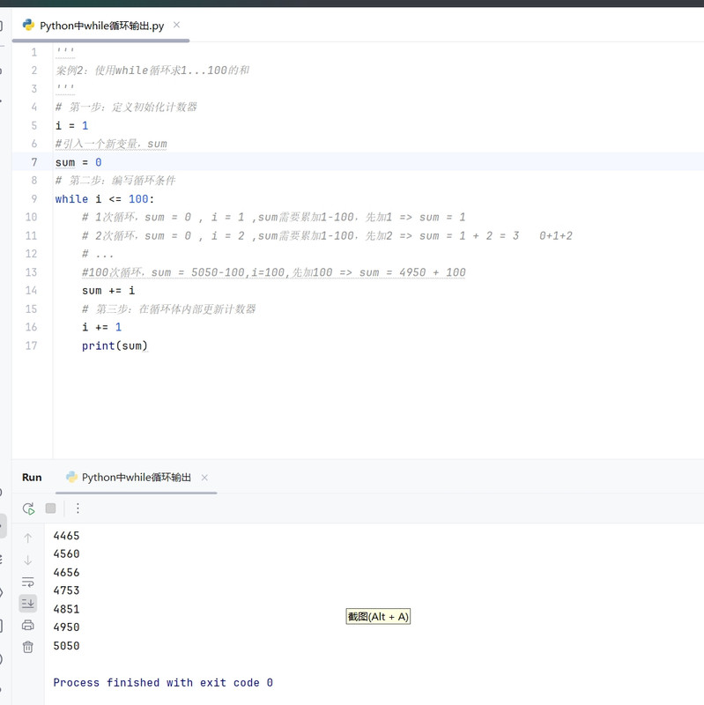
Task: Click the 'i = 1' code line
Action: pos(72,125)
